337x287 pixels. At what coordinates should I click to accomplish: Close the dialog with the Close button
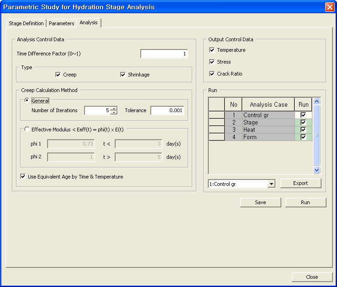click(312, 277)
